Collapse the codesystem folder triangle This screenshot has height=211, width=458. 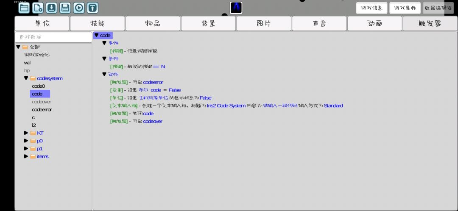(26, 78)
